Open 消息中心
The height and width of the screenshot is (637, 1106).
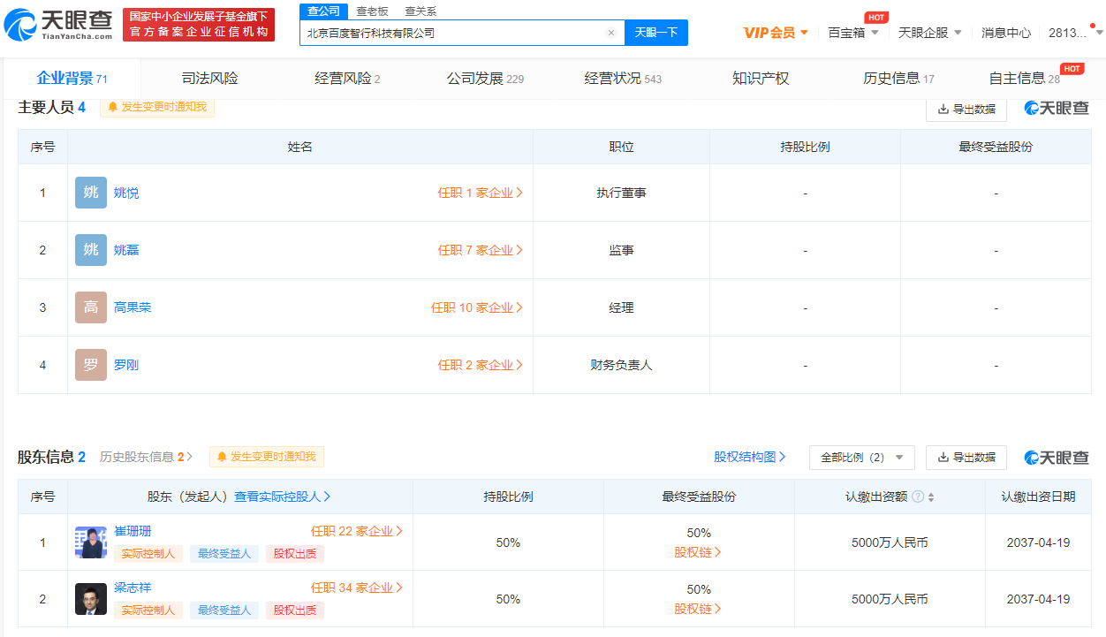click(x=1006, y=33)
